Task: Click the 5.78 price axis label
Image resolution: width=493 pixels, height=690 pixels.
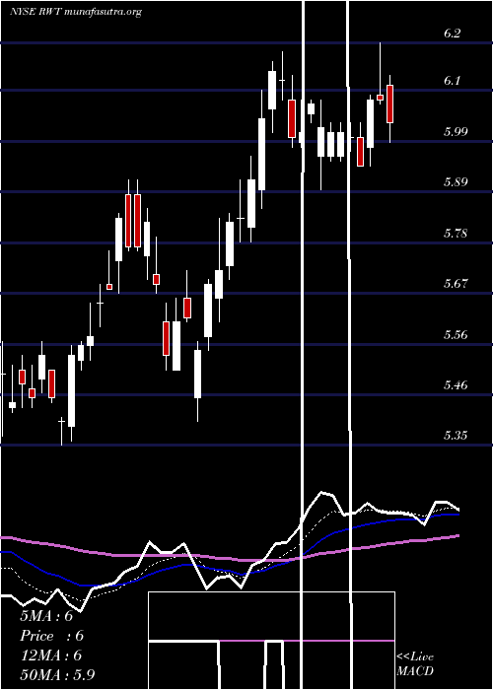Action: pyautogui.click(x=455, y=234)
